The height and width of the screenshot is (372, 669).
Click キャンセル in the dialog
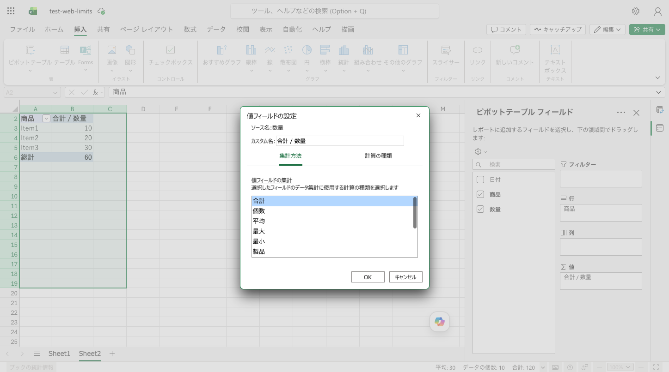click(x=405, y=277)
